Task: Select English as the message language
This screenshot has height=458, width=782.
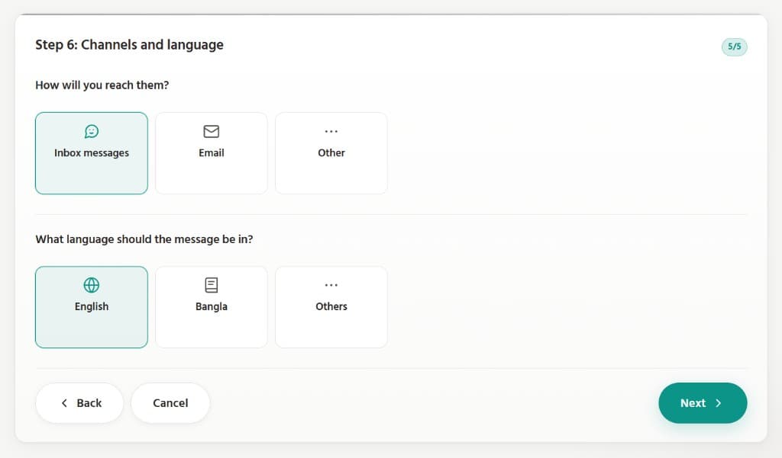Action: click(x=92, y=307)
